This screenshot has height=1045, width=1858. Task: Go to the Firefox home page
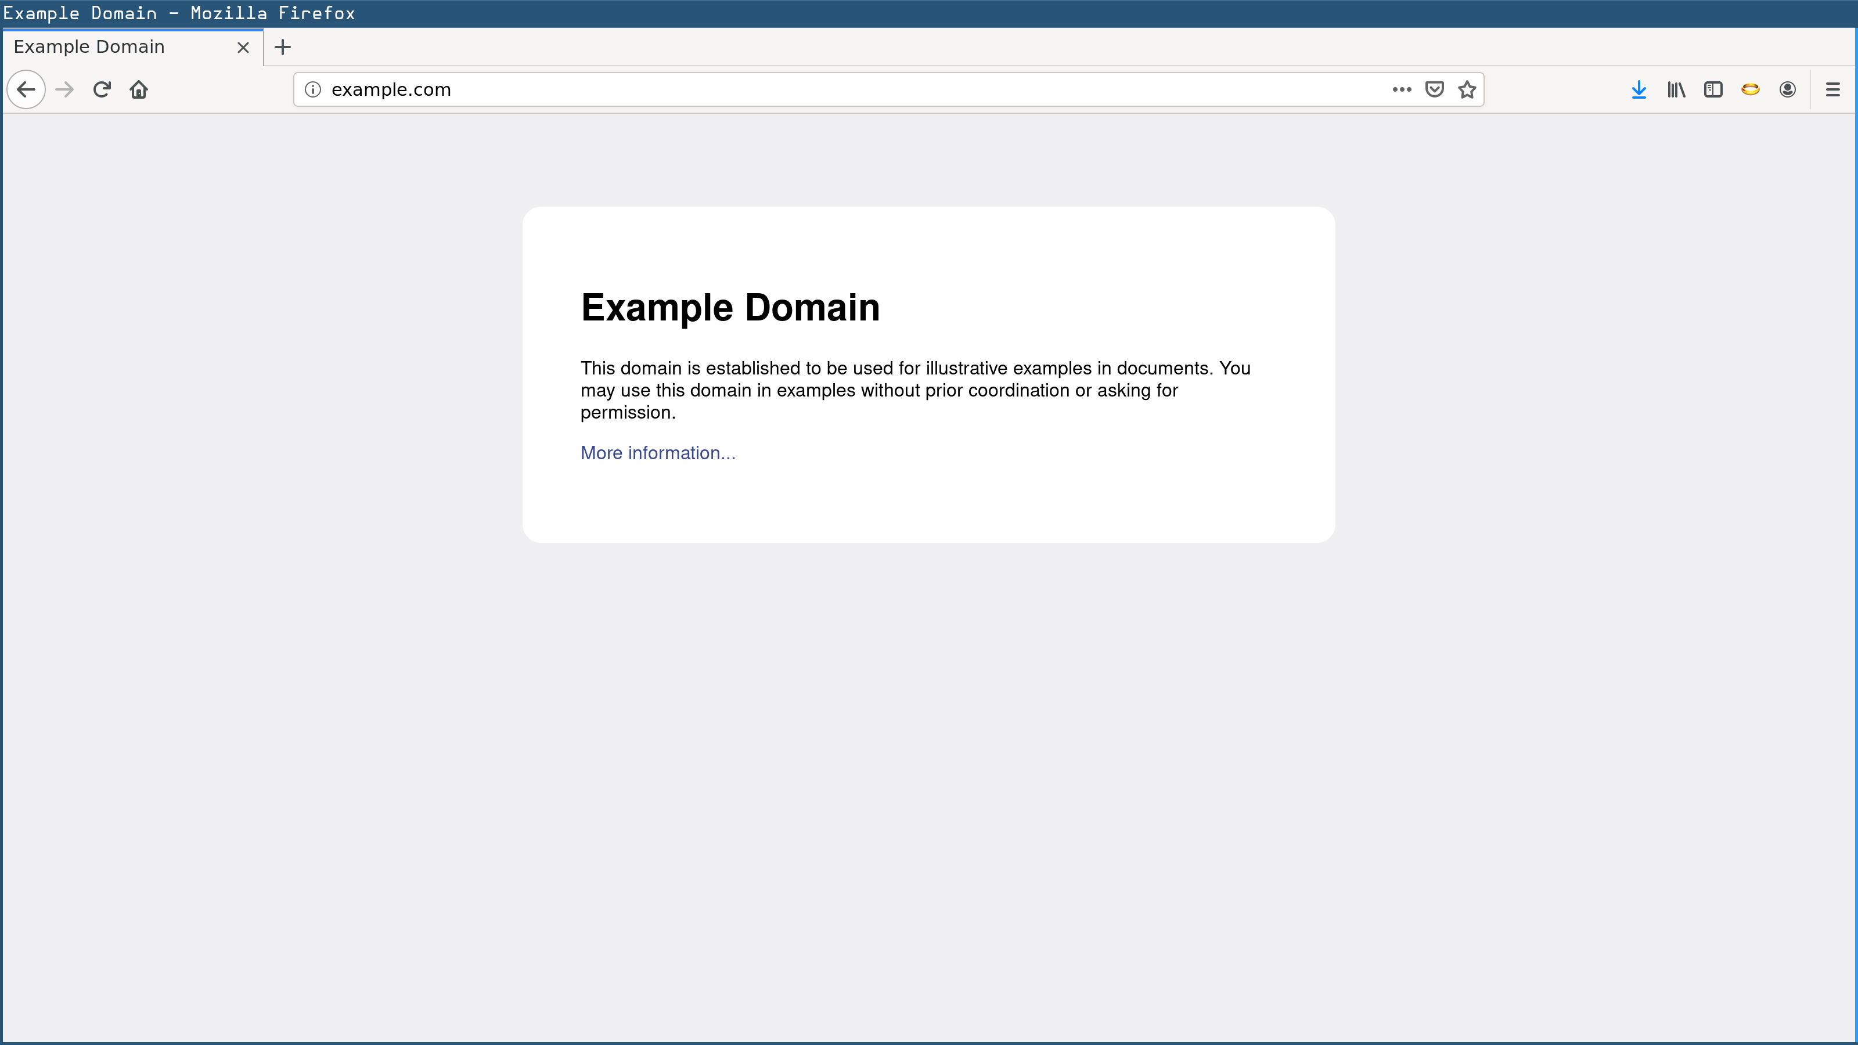[139, 89]
